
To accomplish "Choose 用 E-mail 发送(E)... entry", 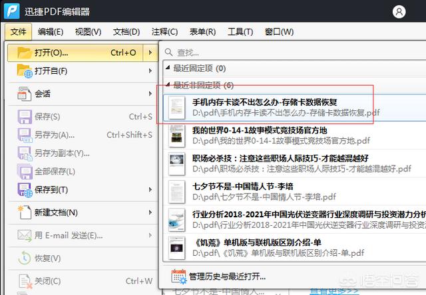I will click(82, 235).
